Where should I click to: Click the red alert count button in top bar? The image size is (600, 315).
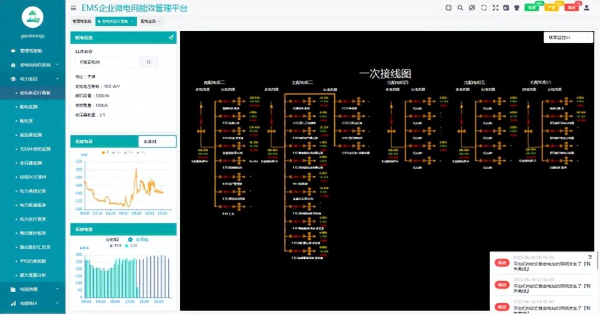(571, 8)
